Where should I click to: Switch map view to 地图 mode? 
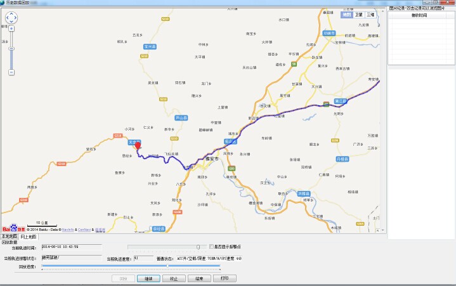(347, 15)
